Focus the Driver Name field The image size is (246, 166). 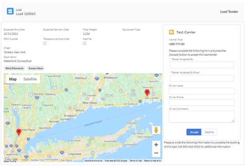202,91
